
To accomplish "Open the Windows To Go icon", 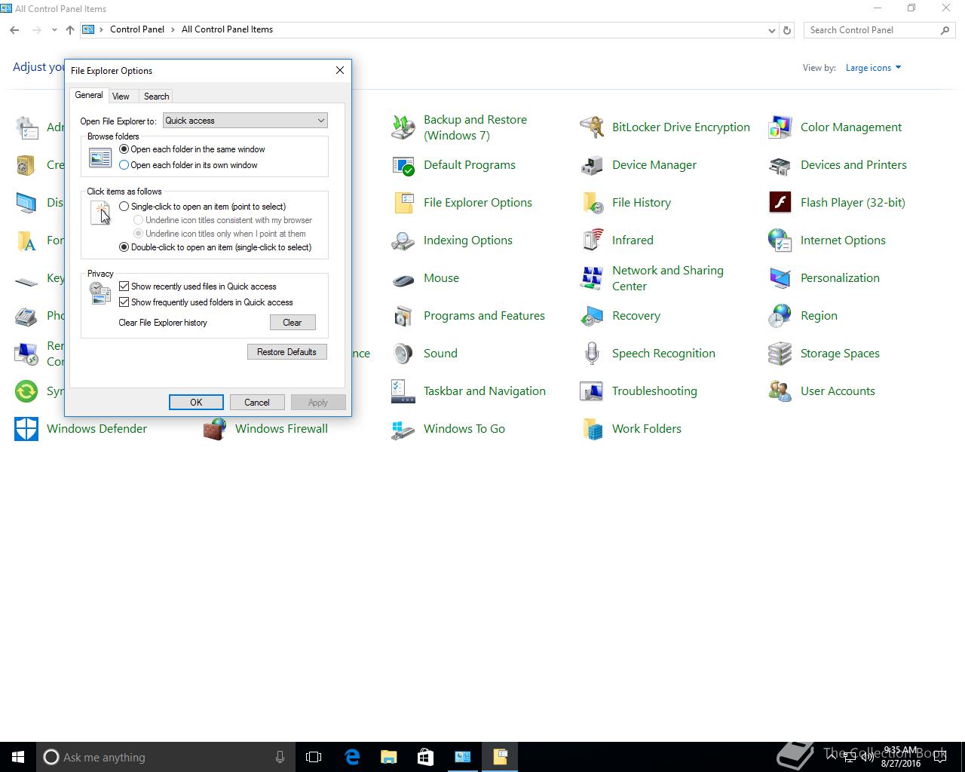I will tap(403, 429).
